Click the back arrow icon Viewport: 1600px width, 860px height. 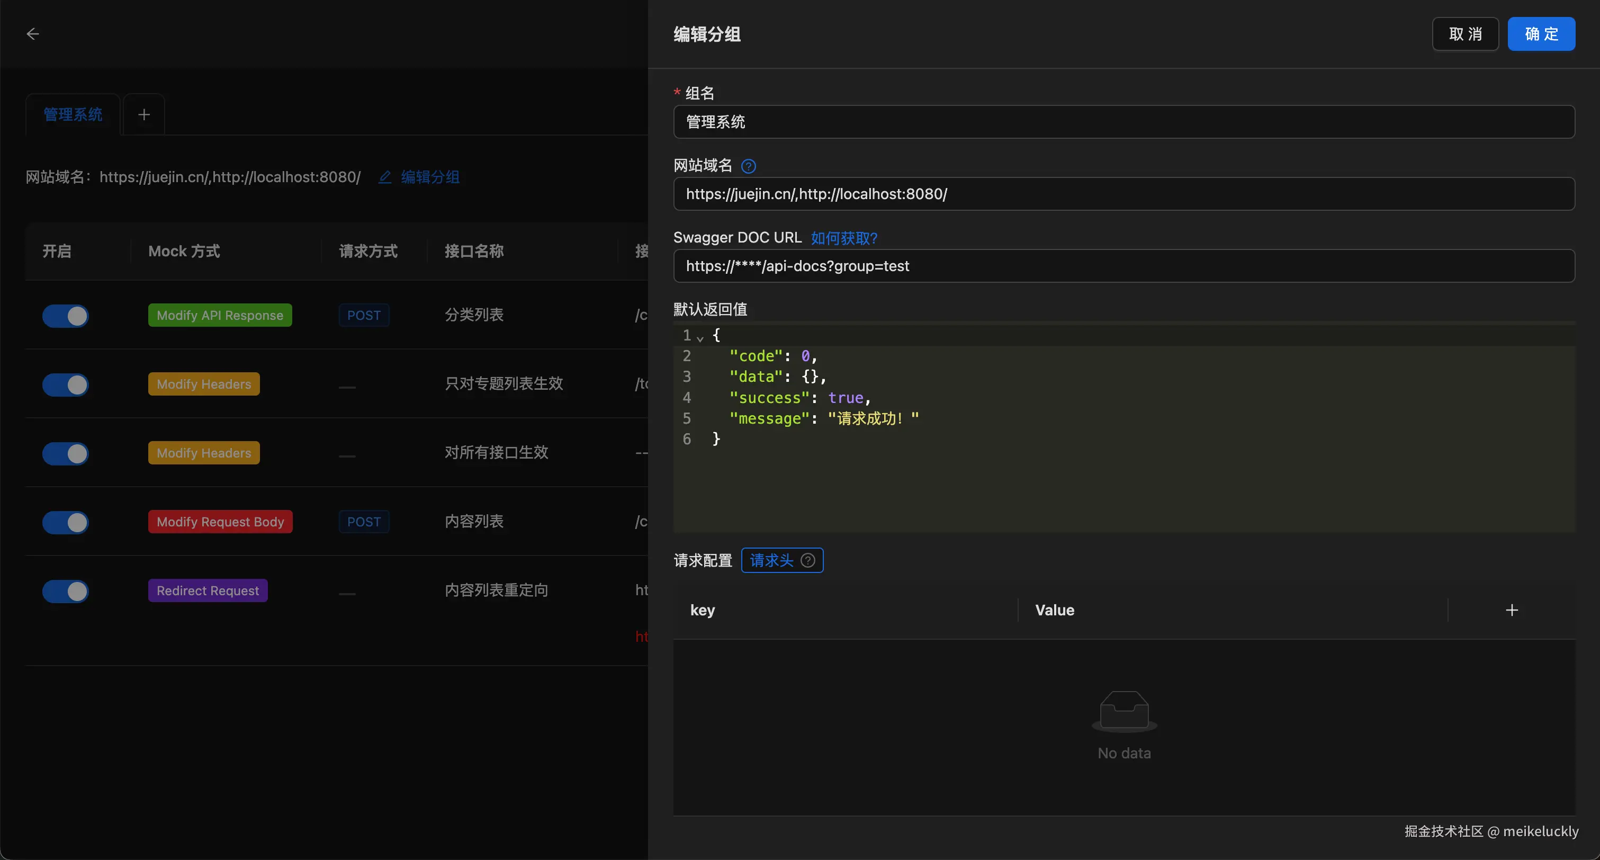point(33,33)
